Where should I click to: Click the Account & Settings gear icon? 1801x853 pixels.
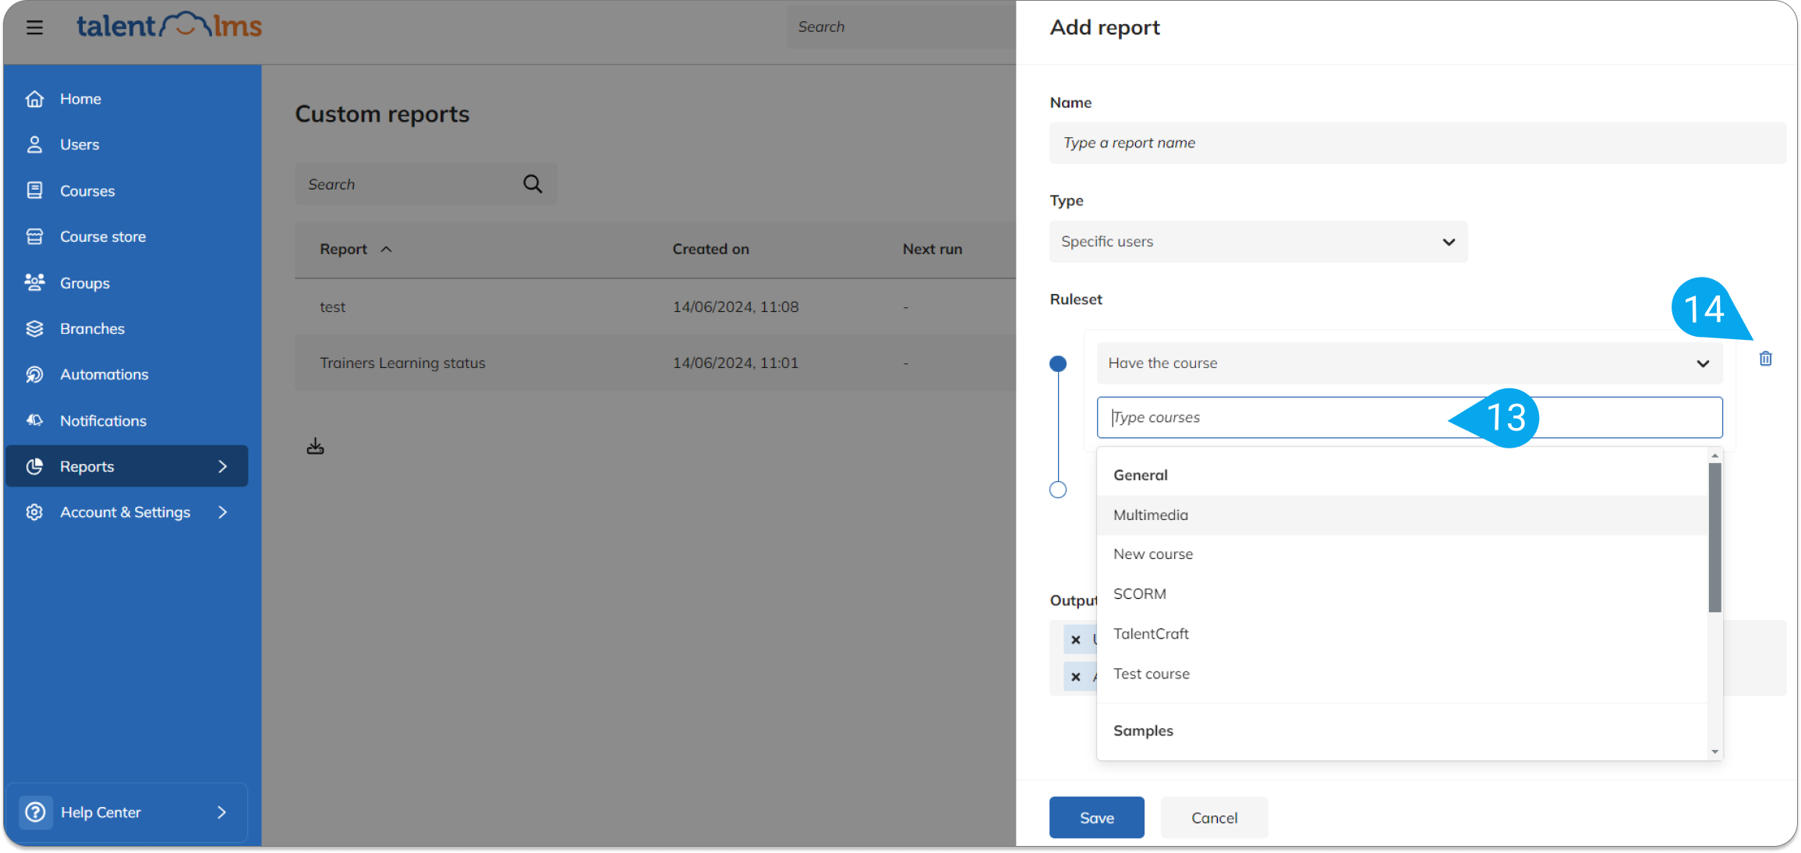pyautogui.click(x=34, y=512)
